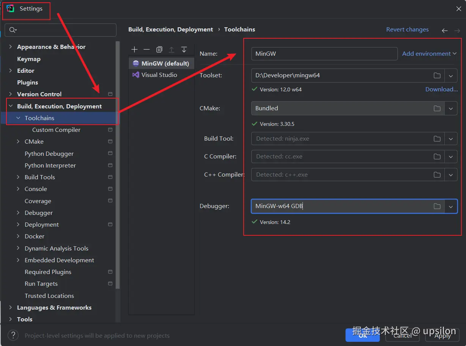The width and height of the screenshot is (466, 346).
Task: Click the Apply button
Action: click(x=442, y=335)
